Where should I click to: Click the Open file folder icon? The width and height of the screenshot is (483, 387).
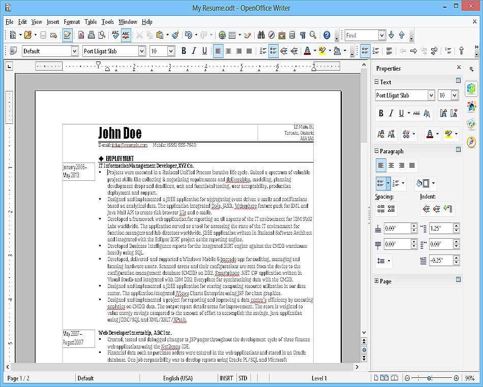[28, 35]
